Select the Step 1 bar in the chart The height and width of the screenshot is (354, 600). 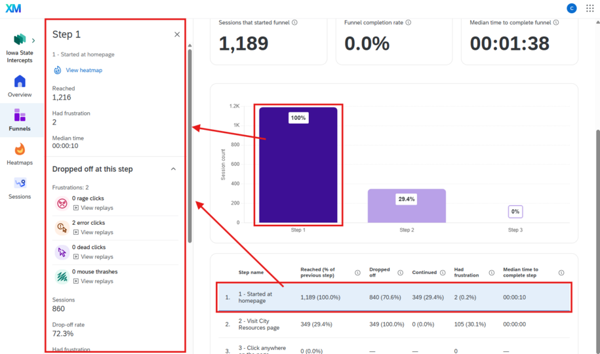(x=298, y=165)
